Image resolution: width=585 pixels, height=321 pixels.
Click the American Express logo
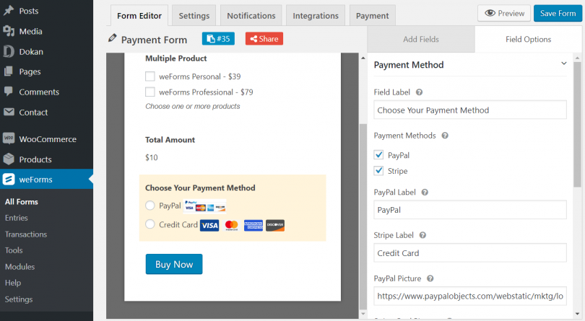(x=253, y=225)
